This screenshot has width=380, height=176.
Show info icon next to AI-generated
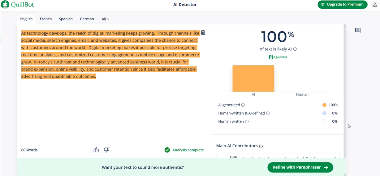tap(243, 105)
